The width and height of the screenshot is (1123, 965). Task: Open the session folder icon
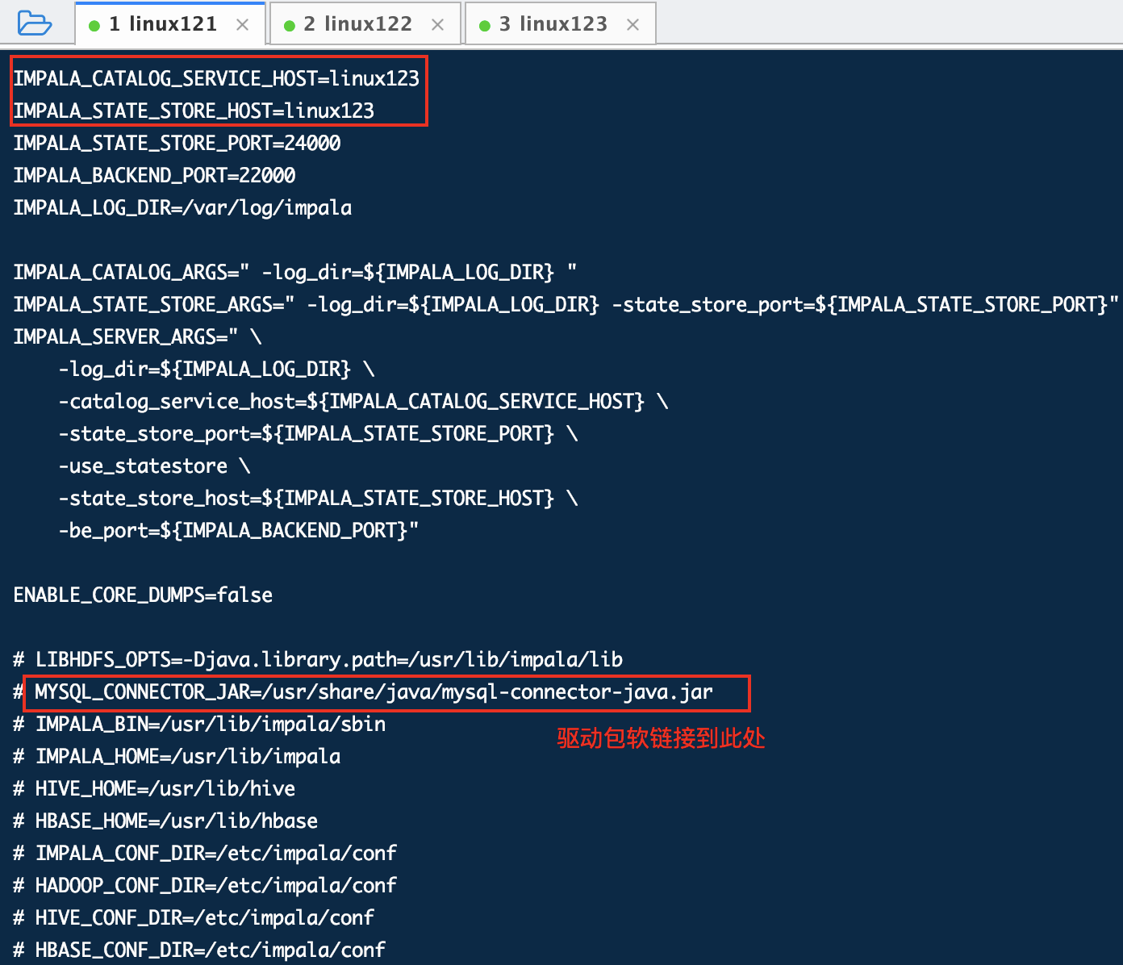pyautogui.click(x=35, y=23)
